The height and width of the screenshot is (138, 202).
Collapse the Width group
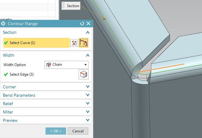coord(88,56)
